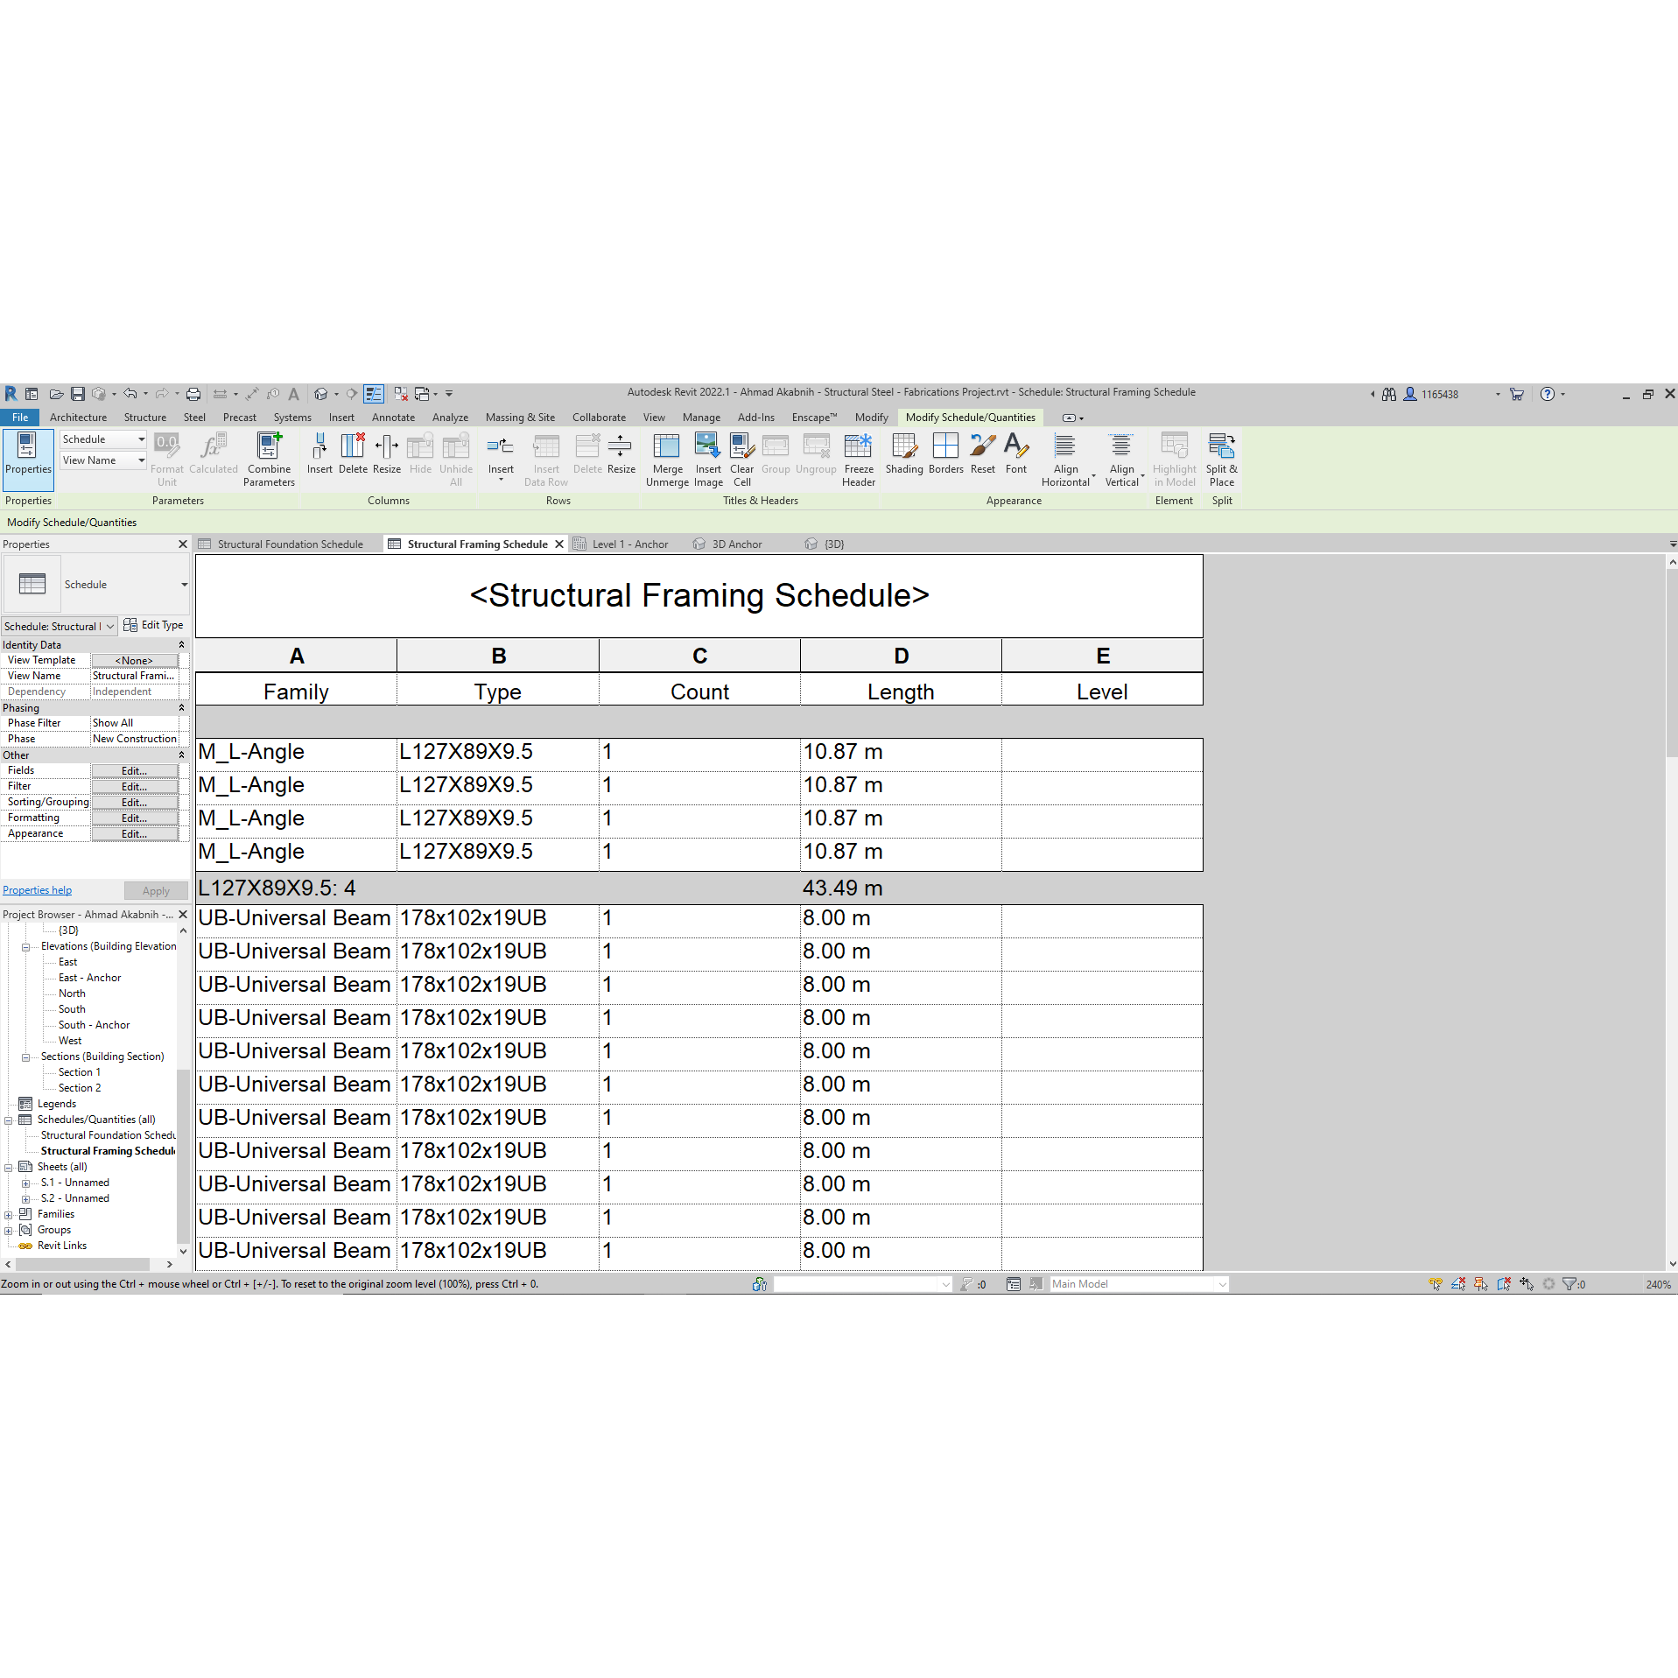The width and height of the screenshot is (1678, 1678).
Task: Click Edit button for Sorting/Grouping
Action: [134, 803]
